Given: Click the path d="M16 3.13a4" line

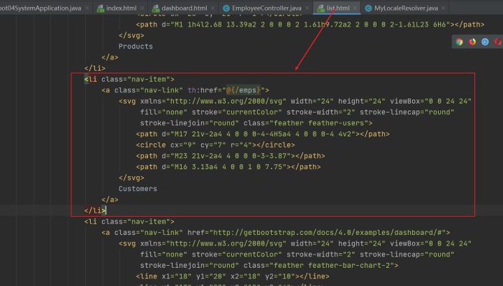Looking at the screenshot, I should click(x=228, y=167).
